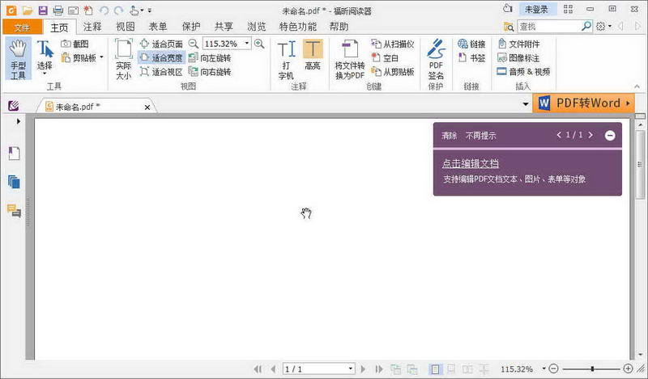Print the document from quick access toolbar
648x379 pixels.
[58, 11]
